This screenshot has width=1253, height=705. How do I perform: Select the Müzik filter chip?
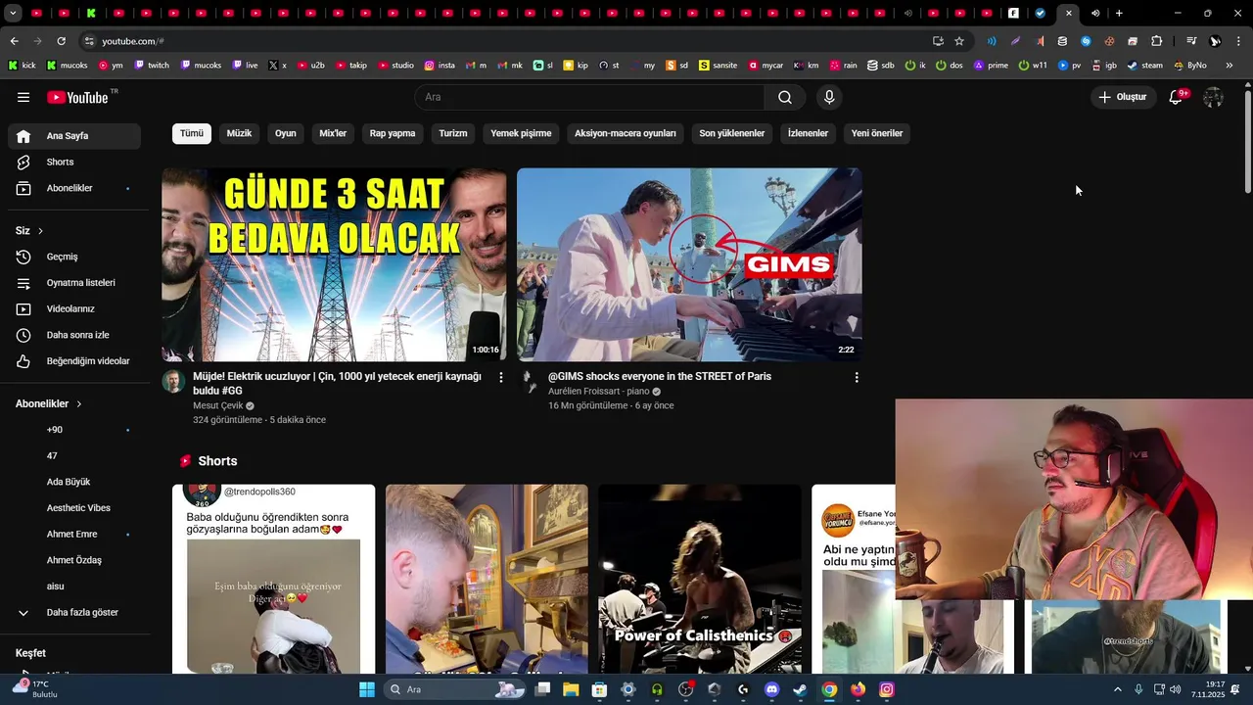coord(240,133)
